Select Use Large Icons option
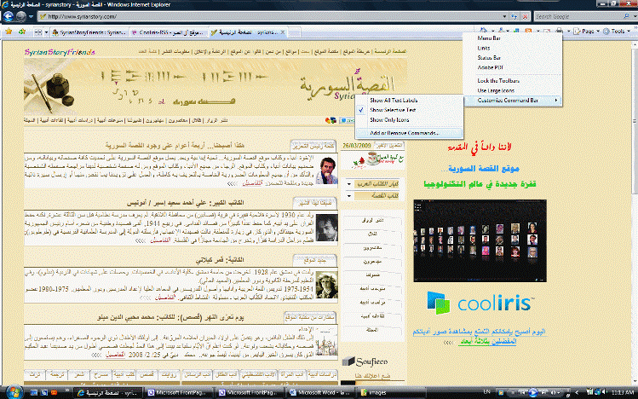This screenshot has height=399, width=638. (x=513, y=90)
